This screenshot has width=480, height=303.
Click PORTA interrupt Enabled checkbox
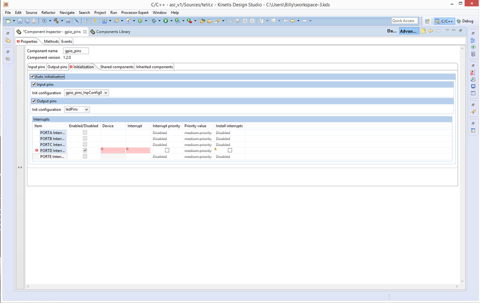pyautogui.click(x=85, y=133)
